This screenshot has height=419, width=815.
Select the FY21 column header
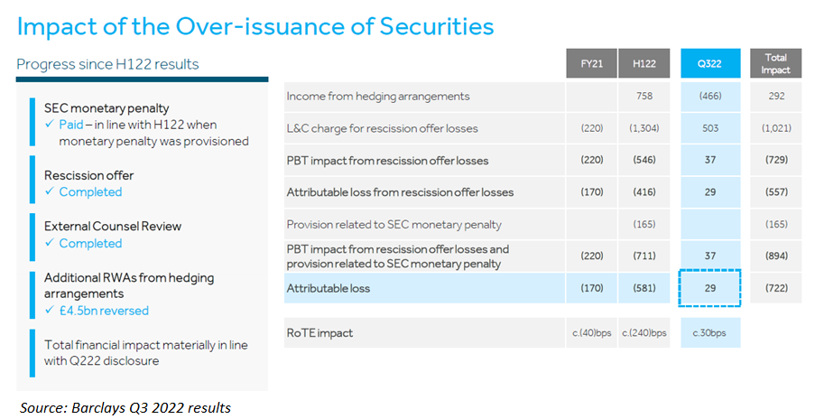tap(591, 64)
